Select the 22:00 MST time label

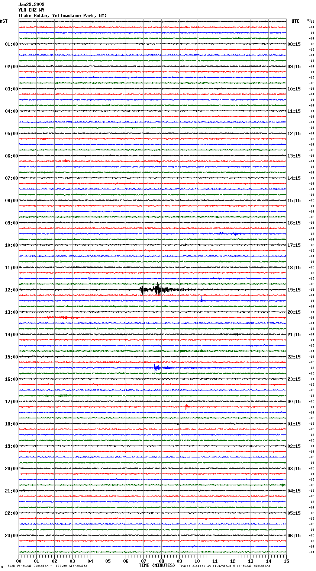11,513
